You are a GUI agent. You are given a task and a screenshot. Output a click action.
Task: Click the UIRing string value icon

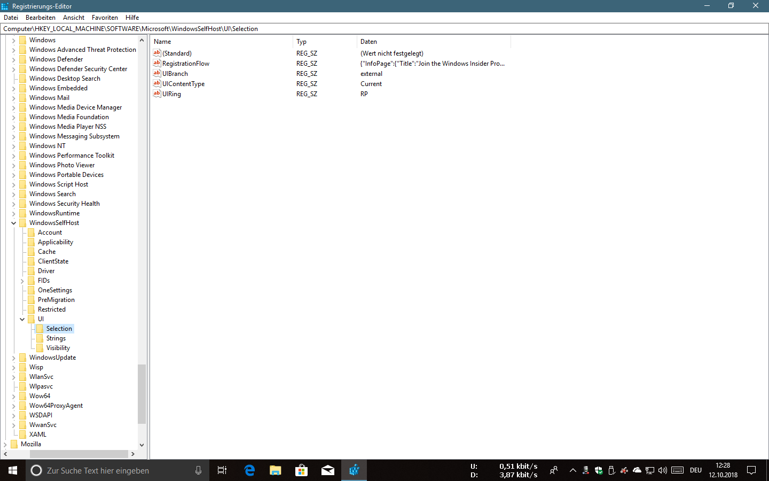pyautogui.click(x=157, y=94)
